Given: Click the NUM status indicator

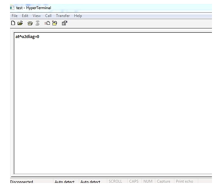Looking at the screenshot, I should pos(148,181).
